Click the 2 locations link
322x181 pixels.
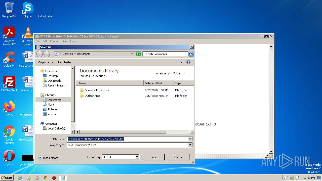click(x=99, y=76)
